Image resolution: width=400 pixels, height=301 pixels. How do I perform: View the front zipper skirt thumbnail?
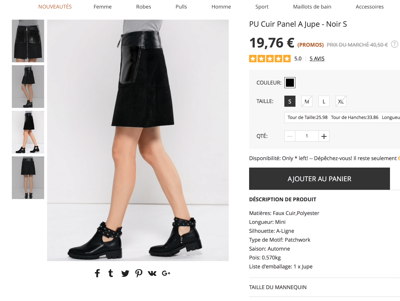(x=28, y=41)
